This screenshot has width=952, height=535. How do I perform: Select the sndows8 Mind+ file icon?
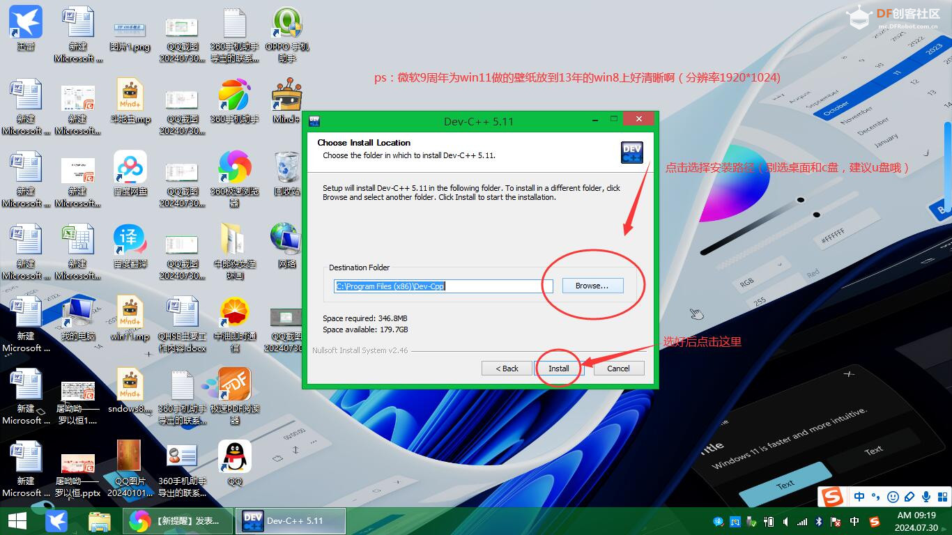[130, 391]
